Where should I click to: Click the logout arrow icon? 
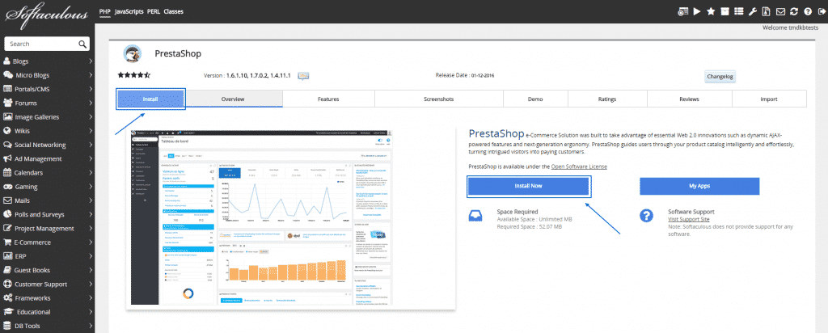coord(821,11)
